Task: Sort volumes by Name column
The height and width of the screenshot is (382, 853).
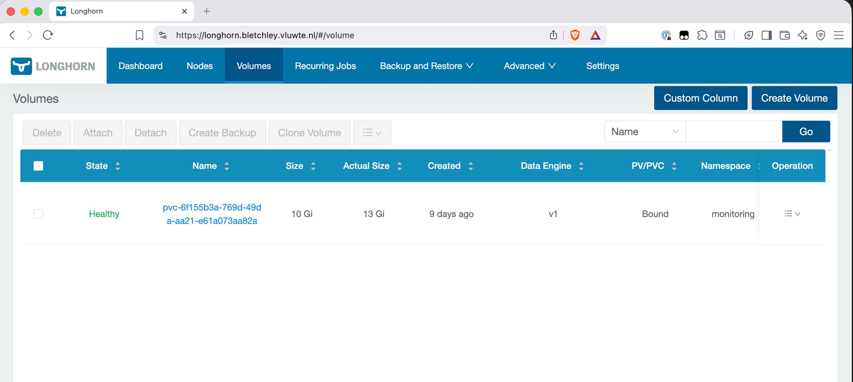Action: tap(227, 166)
